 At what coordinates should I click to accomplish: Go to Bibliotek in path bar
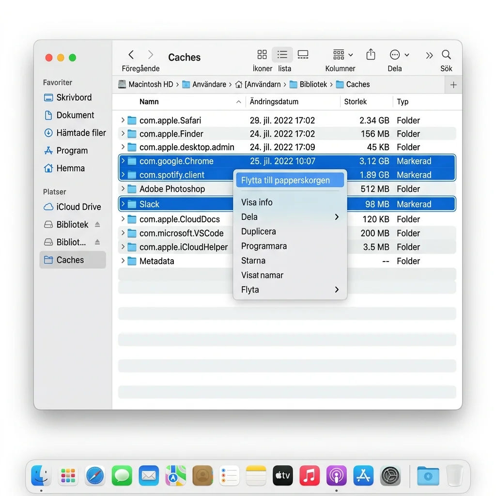click(x=309, y=84)
